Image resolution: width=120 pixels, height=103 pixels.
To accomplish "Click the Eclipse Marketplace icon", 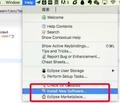I will coord(44,97).
